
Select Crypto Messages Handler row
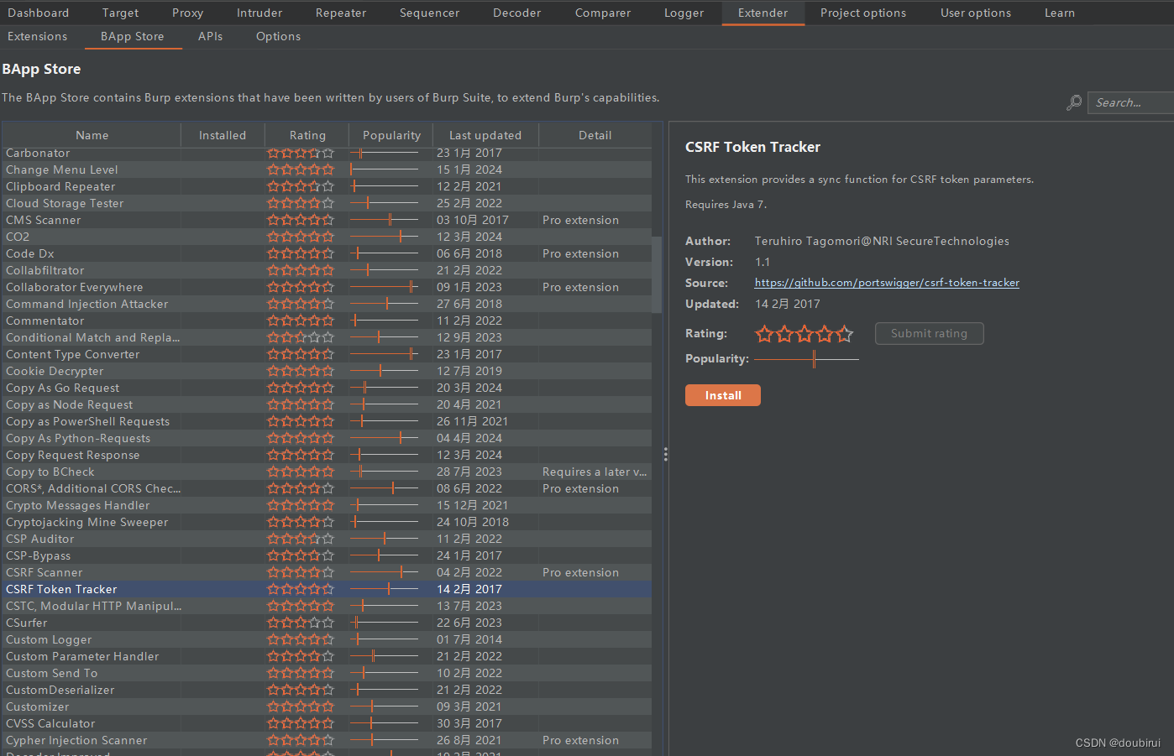[327, 505]
